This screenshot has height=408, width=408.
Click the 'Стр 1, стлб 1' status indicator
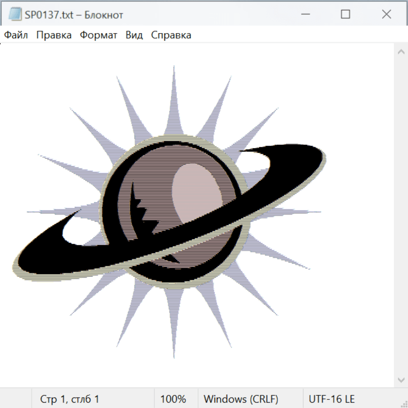[x=69, y=399]
